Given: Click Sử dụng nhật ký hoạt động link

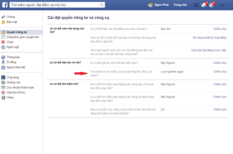Looking at the screenshot, I should (209, 37).
